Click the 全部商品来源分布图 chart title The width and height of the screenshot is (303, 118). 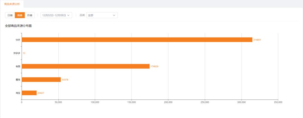pyautogui.click(x=18, y=26)
